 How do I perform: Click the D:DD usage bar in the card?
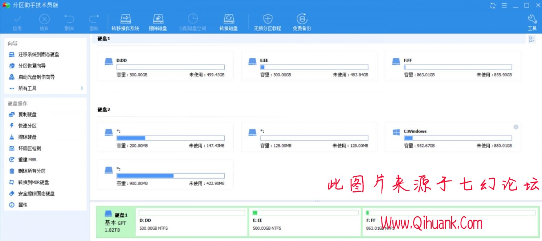171,67
